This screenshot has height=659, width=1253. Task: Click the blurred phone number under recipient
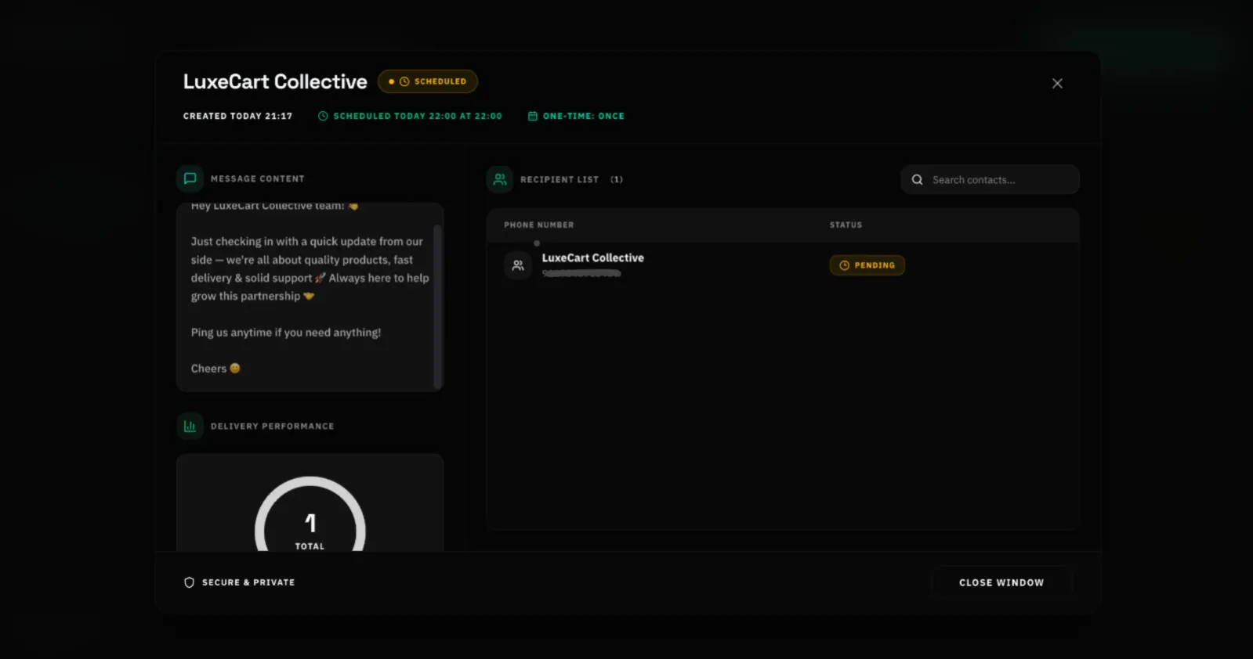point(581,274)
